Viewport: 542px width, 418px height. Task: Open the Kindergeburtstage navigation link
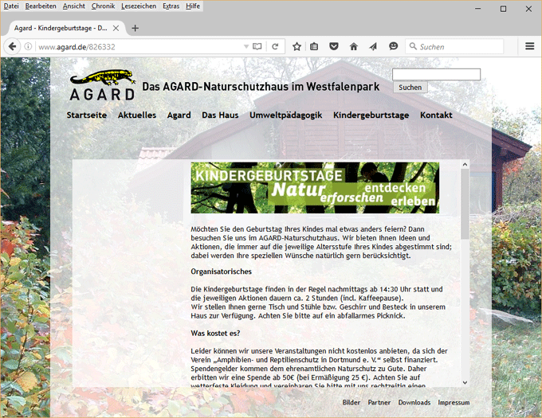tap(371, 115)
